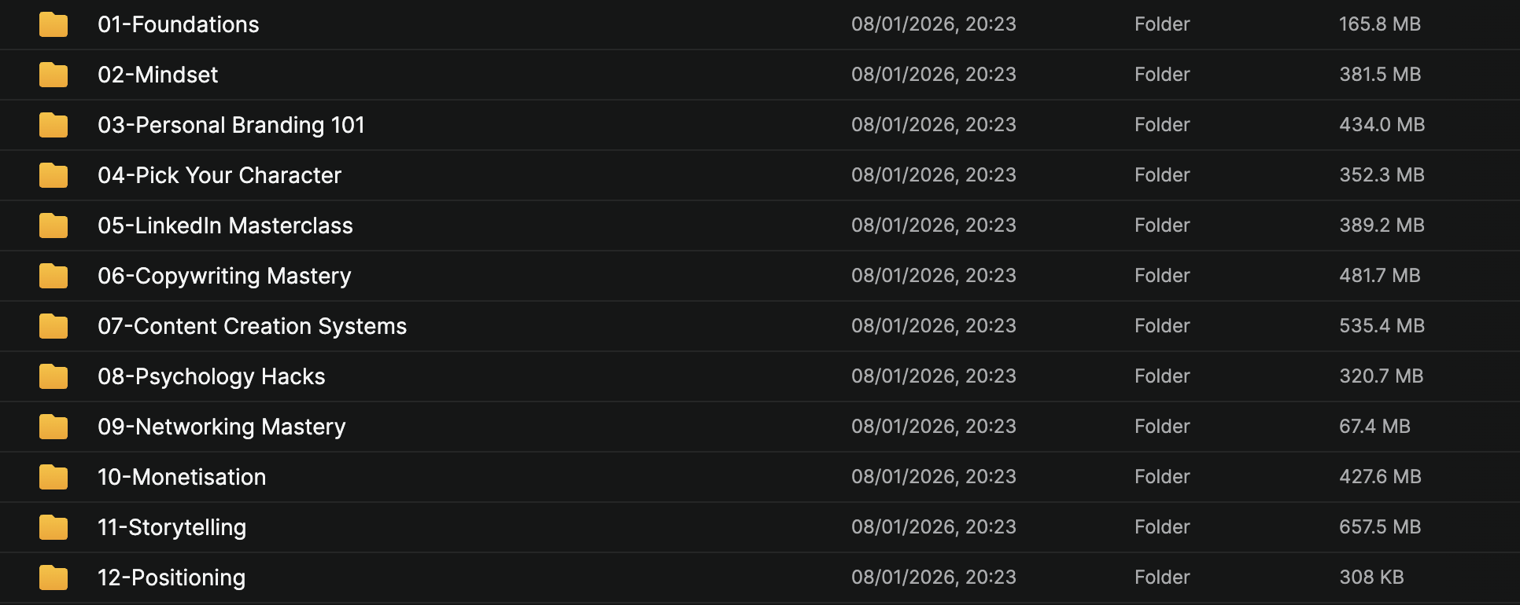Click the 05-LinkedIn Masterclass folder icon
The image size is (1520, 605).
click(x=53, y=225)
